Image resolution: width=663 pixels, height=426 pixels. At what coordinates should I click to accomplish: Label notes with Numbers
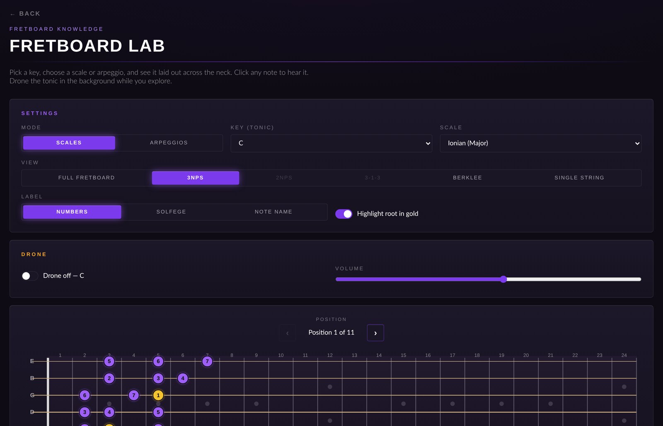pos(72,212)
